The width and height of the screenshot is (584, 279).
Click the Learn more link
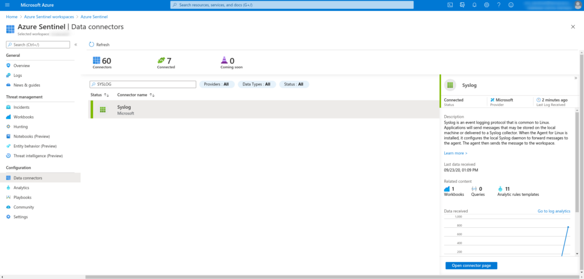[456, 153]
